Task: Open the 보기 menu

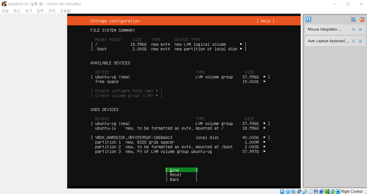Action: pyautogui.click(x=29, y=11)
